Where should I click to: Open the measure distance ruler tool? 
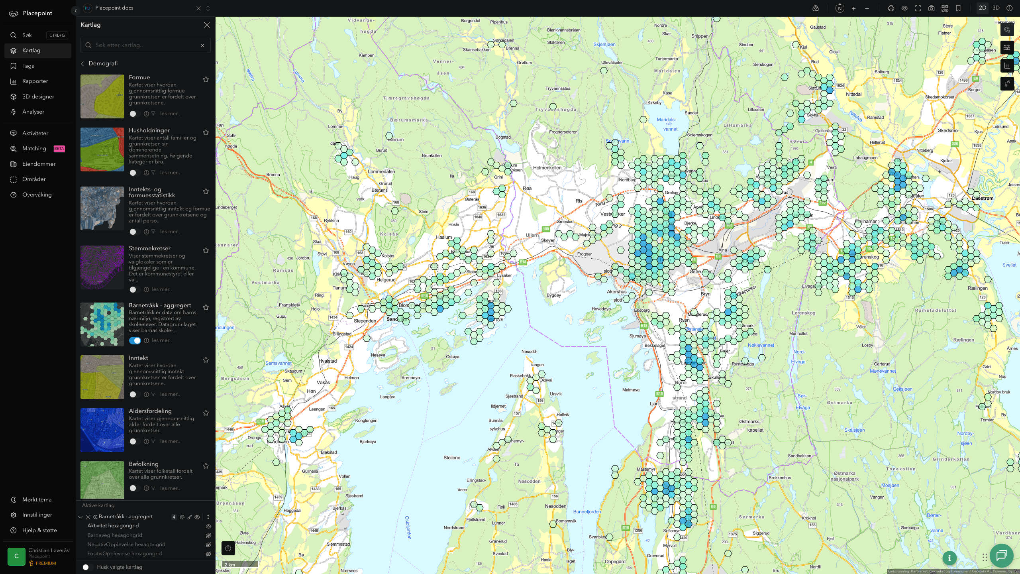click(x=1007, y=48)
